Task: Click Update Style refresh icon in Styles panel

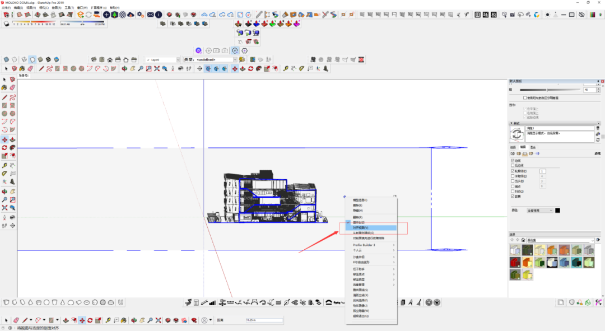Action: (x=598, y=139)
